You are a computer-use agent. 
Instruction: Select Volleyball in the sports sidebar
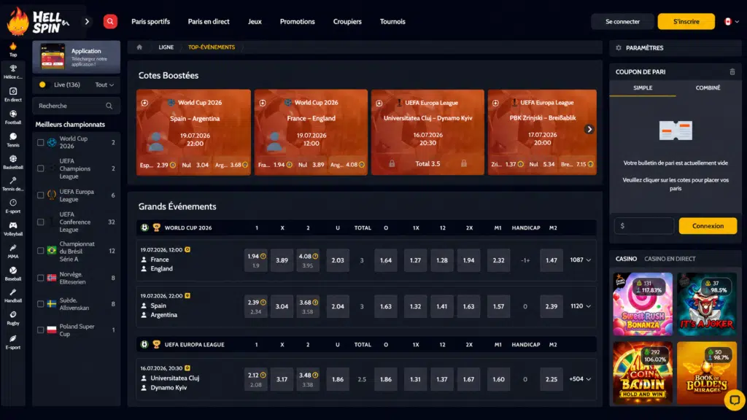[13, 228]
